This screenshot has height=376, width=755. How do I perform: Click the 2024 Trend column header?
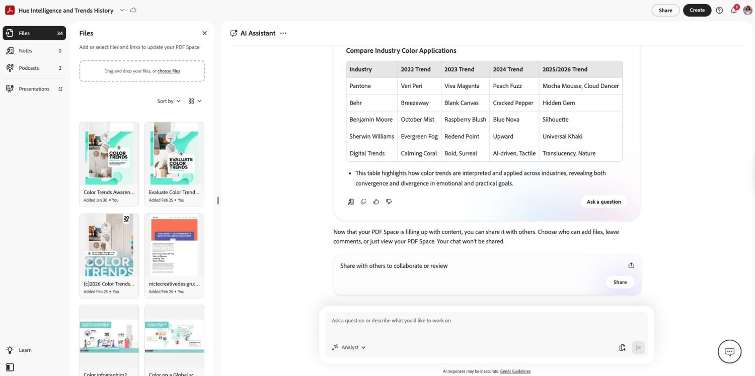click(x=514, y=69)
